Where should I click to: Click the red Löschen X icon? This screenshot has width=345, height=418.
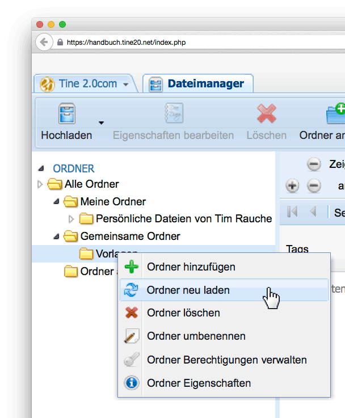click(x=266, y=113)
